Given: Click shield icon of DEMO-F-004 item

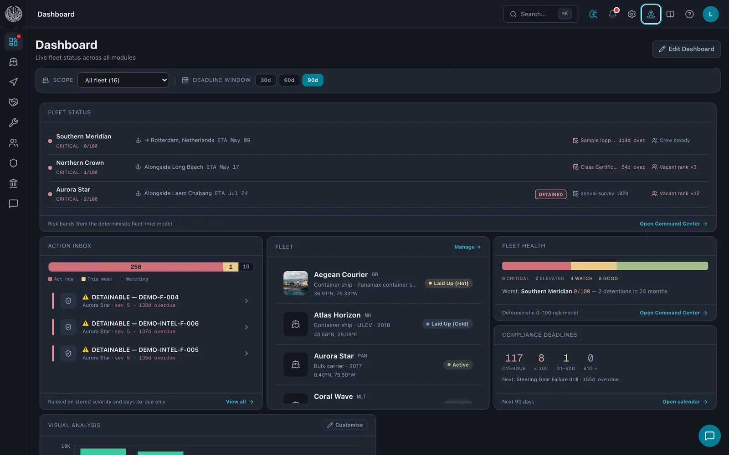Looking at the screenshot, I should click(68, 301).
